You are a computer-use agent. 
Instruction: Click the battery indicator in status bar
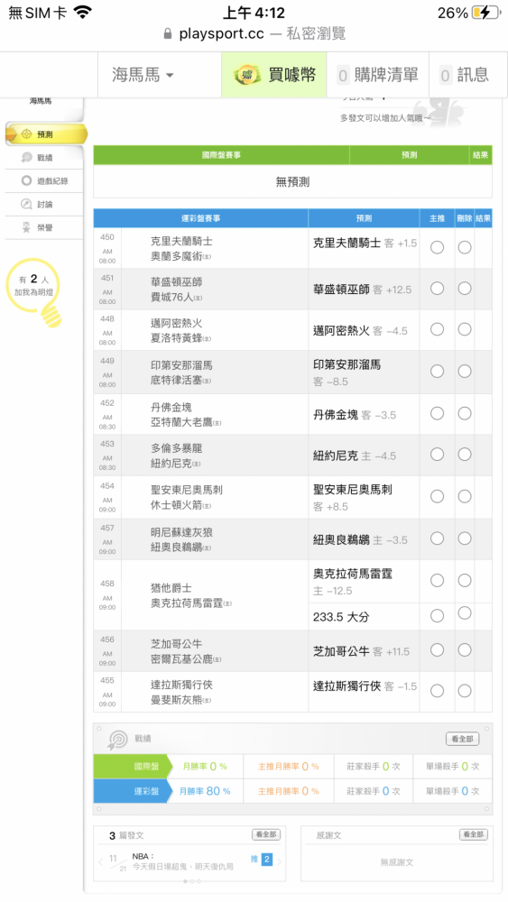(x=485, y=13)
